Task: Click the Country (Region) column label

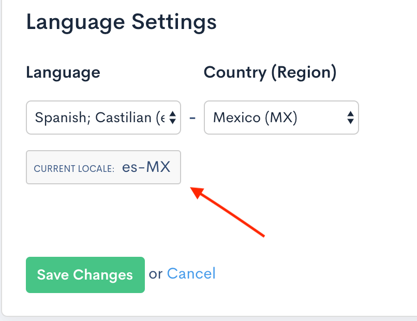Action: point(270,72)
